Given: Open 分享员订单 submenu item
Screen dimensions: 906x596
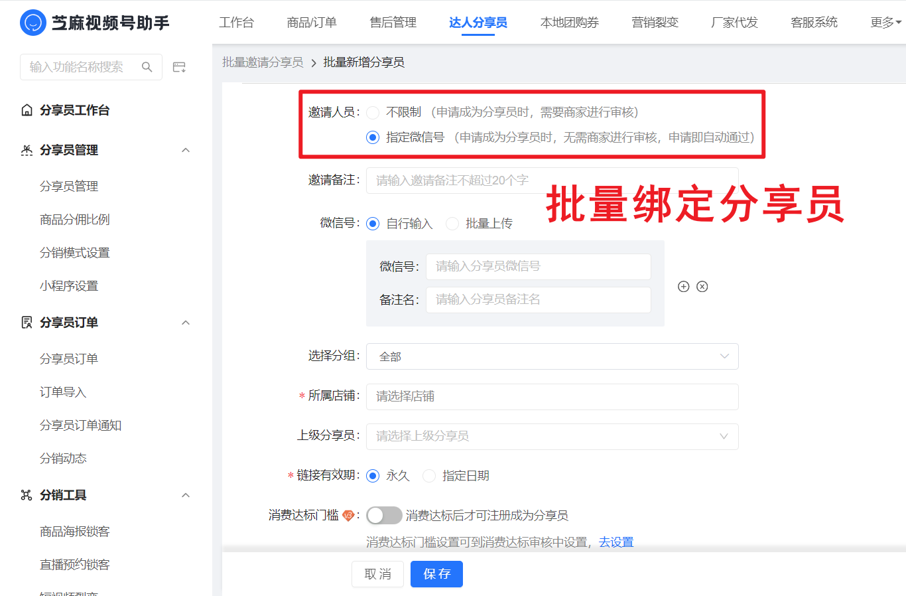Looking at the screenshot, I should coord(69,359).
